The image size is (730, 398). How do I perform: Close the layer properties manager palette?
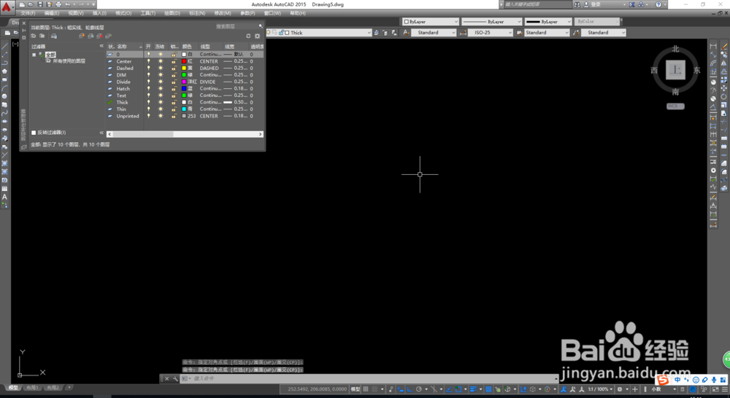(24, 23)
